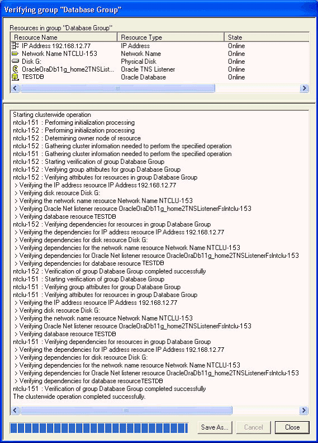Click the blue verification progress bar
The height and width of the screenshot is (443, 318).
[99, 428]
